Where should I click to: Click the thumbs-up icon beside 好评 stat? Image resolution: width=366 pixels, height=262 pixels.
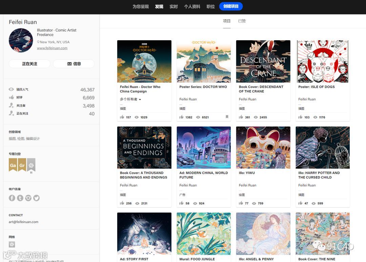(11, 97)
